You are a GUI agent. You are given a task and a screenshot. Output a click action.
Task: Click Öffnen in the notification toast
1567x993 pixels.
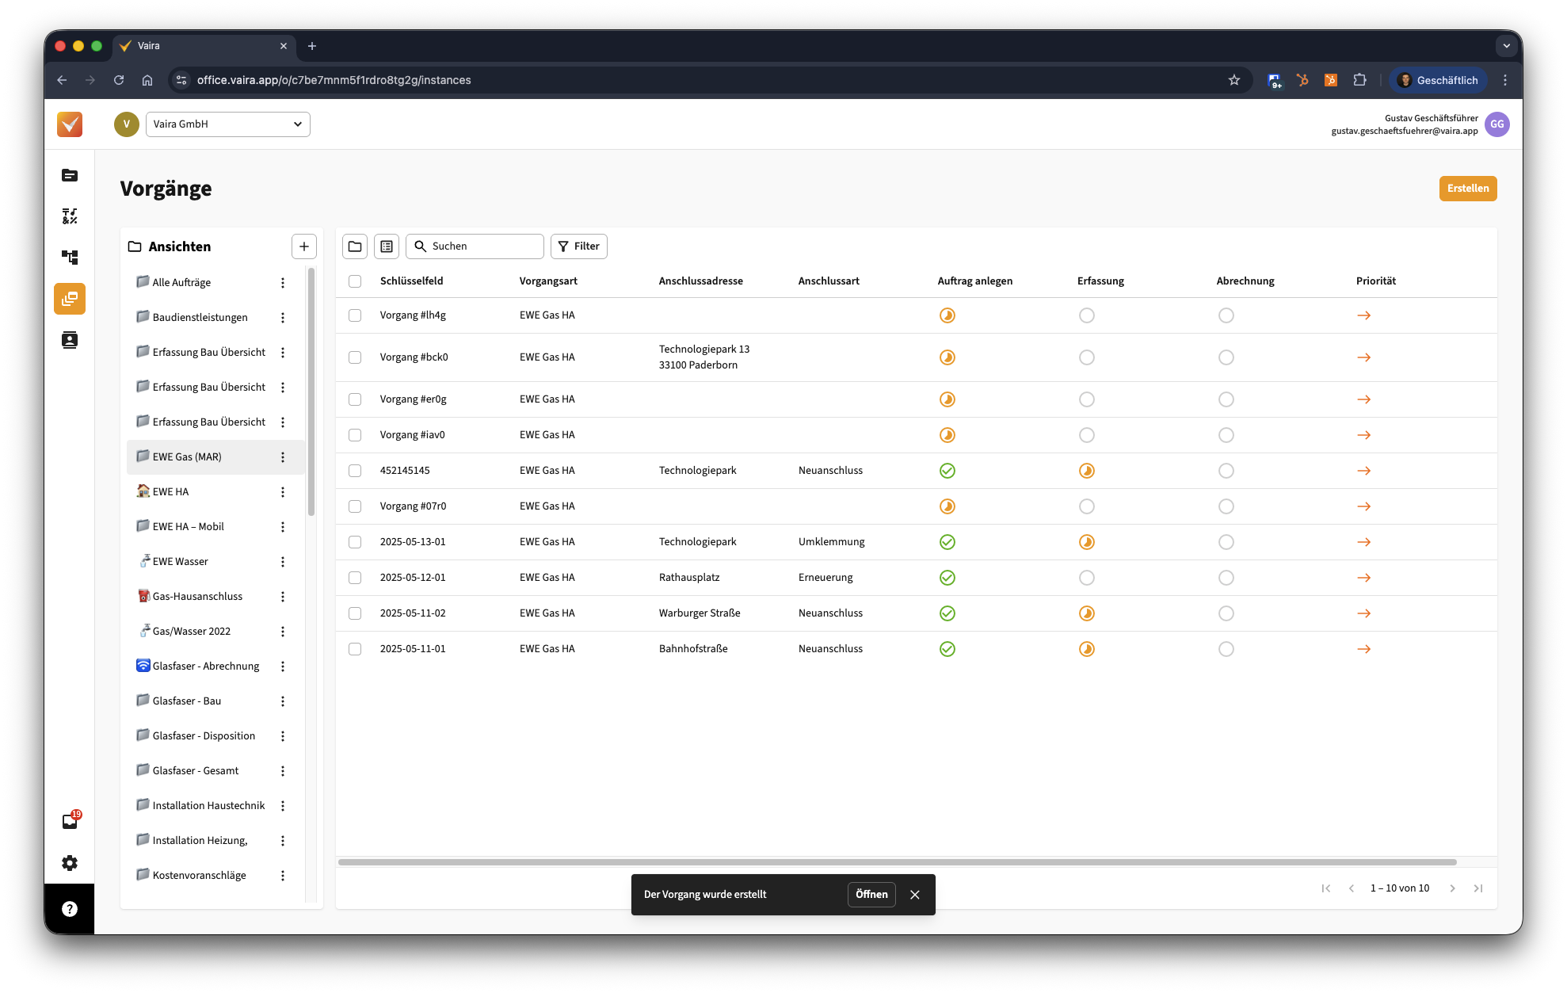871,895
